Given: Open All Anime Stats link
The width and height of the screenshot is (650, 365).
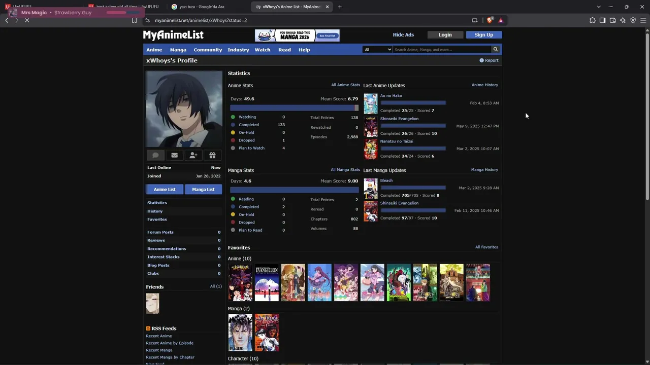Looking at the screenshot, I should coord(345,85).
